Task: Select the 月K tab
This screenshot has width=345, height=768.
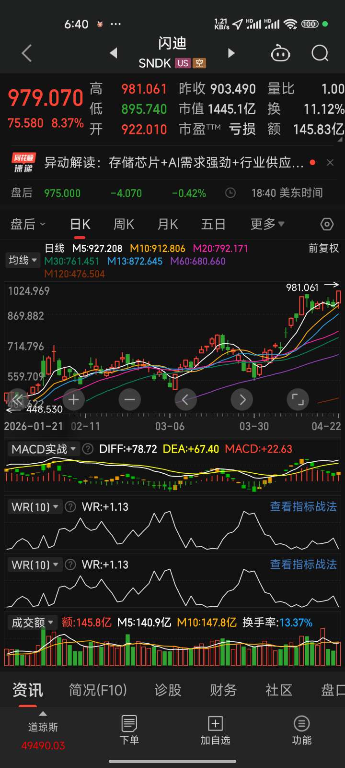Action: (x=168, y=224)
